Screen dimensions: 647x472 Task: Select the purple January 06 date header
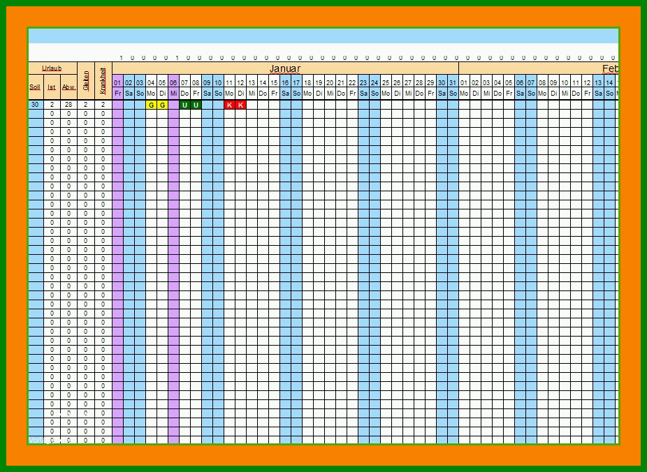174,82
